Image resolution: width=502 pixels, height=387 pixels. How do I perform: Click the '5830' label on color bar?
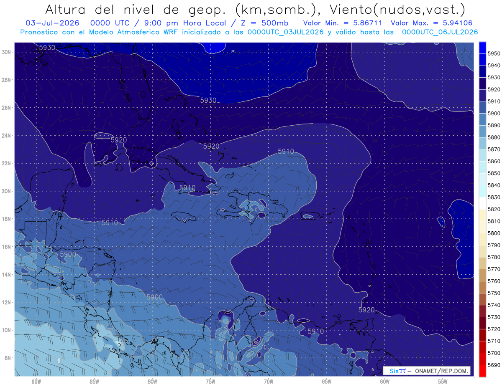click(x=494, y=197)
